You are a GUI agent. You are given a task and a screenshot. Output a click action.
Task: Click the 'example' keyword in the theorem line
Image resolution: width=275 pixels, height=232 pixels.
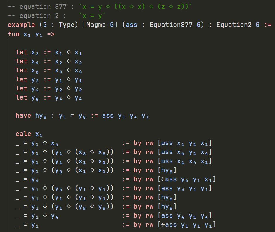coord(21,25)
